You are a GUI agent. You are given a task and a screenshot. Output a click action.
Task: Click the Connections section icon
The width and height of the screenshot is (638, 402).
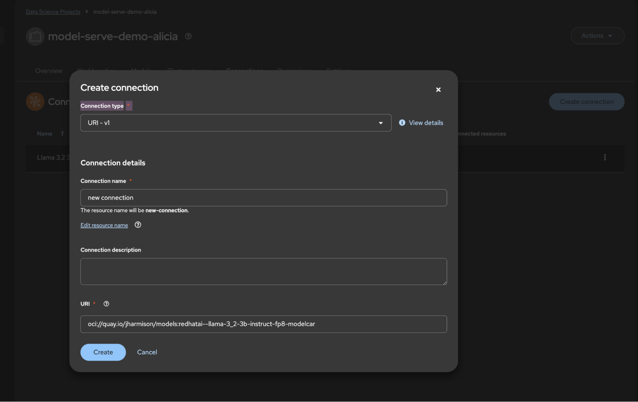coord(35,102)
